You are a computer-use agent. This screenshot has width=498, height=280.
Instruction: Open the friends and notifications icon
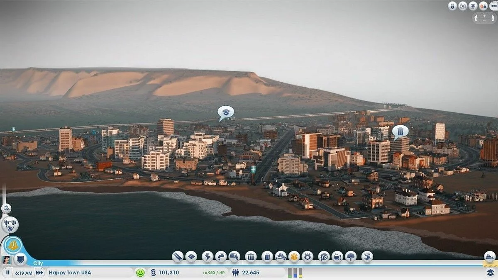point(483,6)
